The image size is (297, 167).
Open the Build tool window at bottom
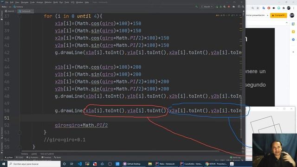(58, 158)
